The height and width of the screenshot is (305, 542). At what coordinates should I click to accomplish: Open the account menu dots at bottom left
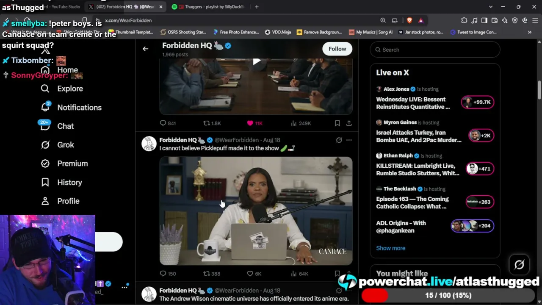click(124, 287)
